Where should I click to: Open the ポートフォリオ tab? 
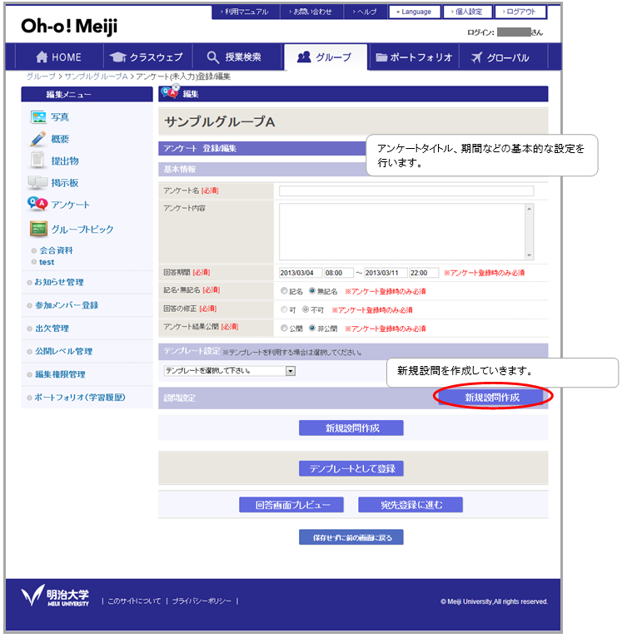click(414, 57)
